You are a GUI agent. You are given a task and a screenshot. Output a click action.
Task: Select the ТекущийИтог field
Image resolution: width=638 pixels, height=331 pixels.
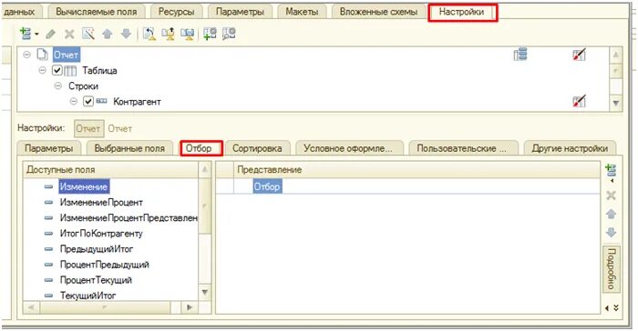click(x=87, y=296)
